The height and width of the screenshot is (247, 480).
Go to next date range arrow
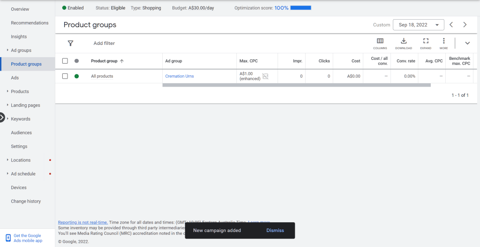[x=465, y=25]
